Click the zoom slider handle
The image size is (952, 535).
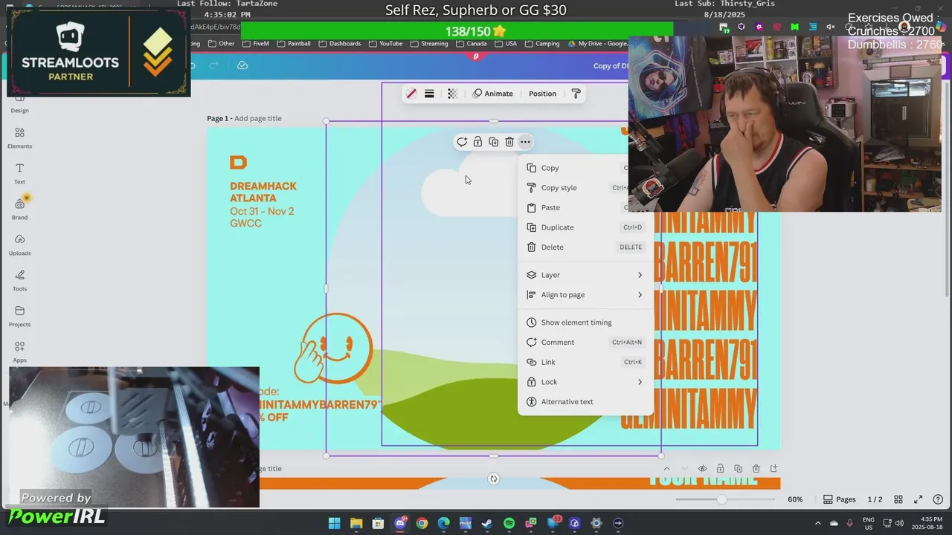[721, 499]
